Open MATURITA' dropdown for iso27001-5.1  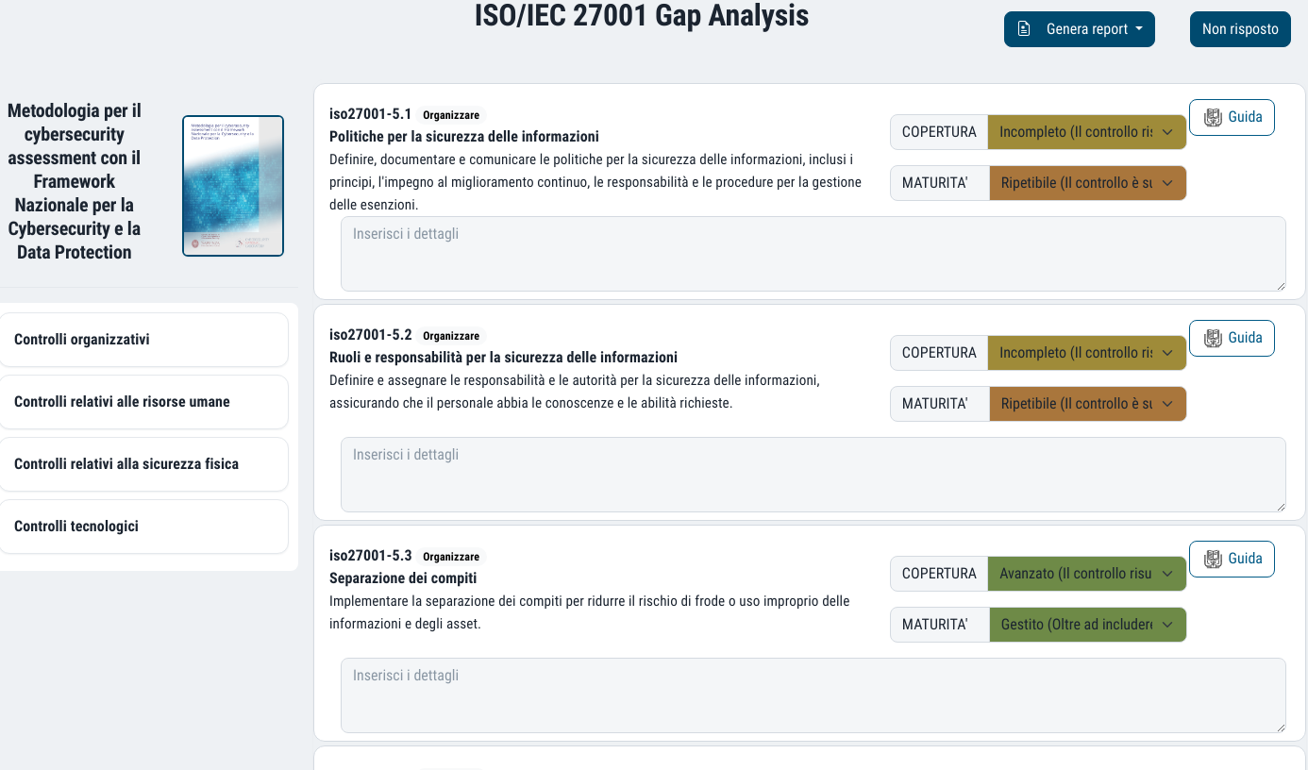(1088, 183)
